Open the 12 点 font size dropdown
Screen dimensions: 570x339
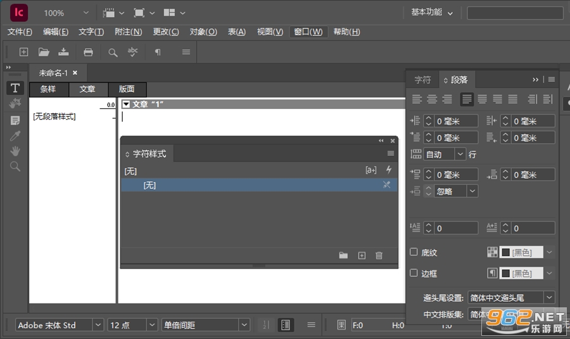(152, 325)
